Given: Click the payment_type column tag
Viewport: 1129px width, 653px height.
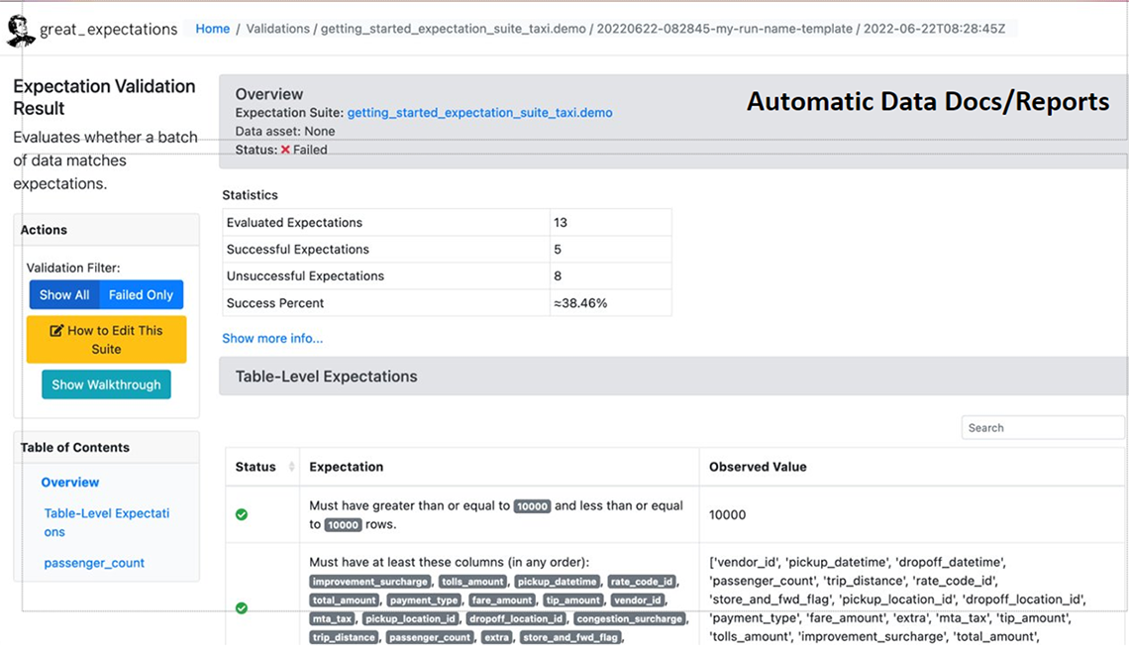Looking at the screenshot, I should point(424,600).
